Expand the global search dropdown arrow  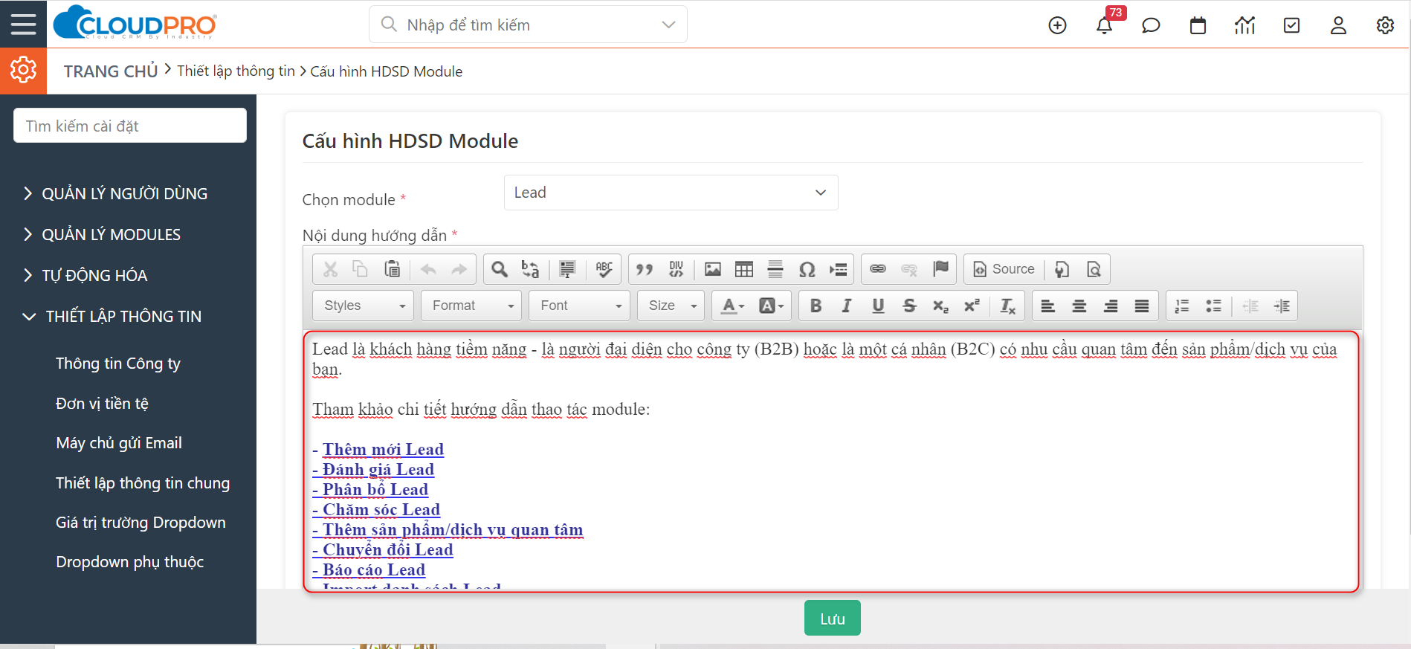point(668,25)
